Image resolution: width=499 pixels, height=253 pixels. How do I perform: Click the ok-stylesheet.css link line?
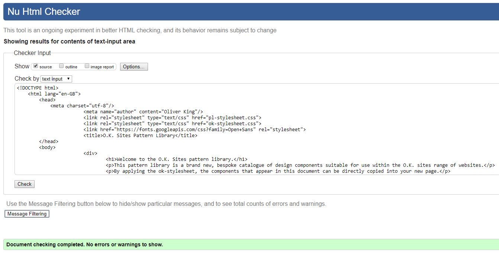(172, 124)
